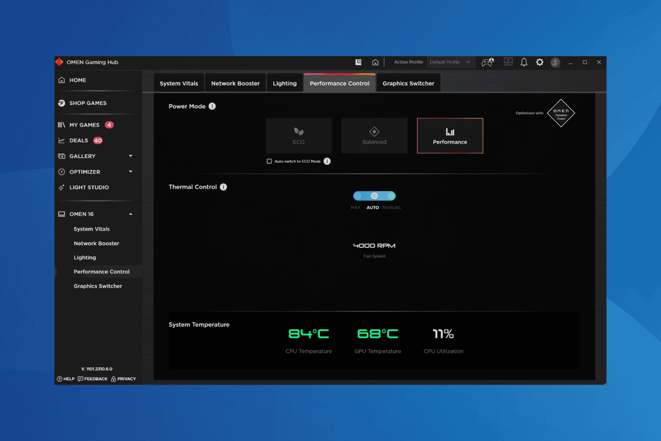Collapse the OMEN 16 section arrow
This screenshot has width=661, height=441.
tap(130, 214)
